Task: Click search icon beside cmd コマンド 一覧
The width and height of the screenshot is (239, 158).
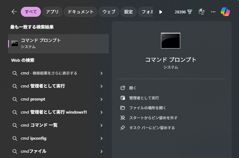Action: (15, 125)
